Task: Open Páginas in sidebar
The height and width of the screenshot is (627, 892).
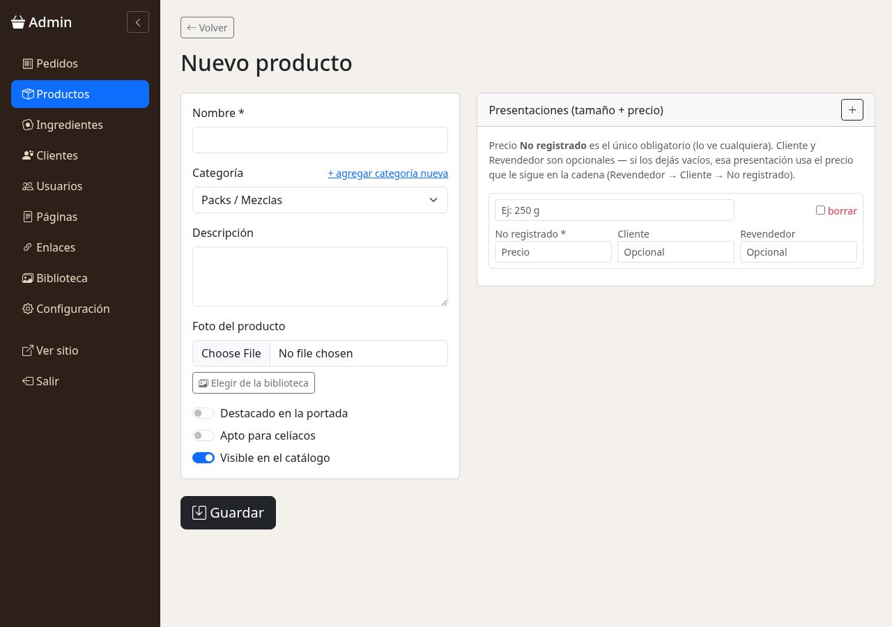Action: pos(80,217)
